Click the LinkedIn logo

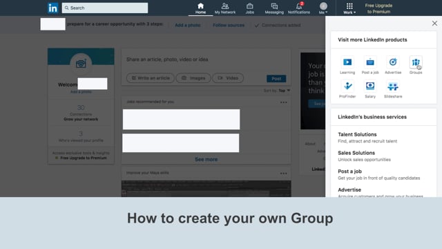pyautogui.click(x=52, y=8)
